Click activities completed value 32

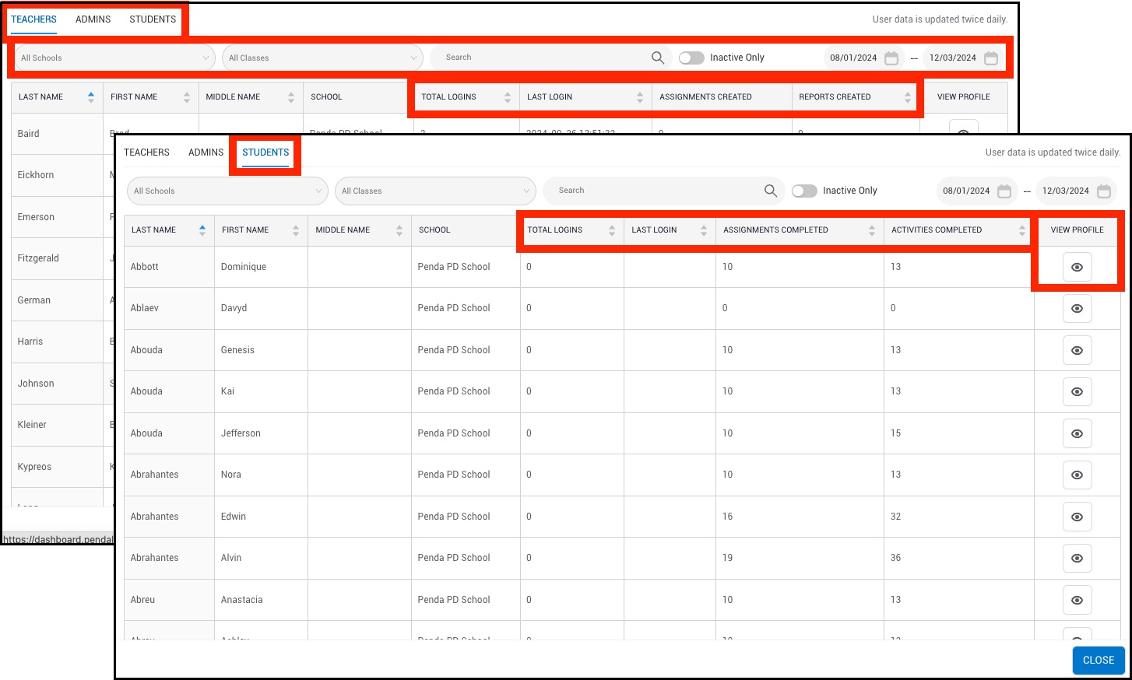coord(896,517)
